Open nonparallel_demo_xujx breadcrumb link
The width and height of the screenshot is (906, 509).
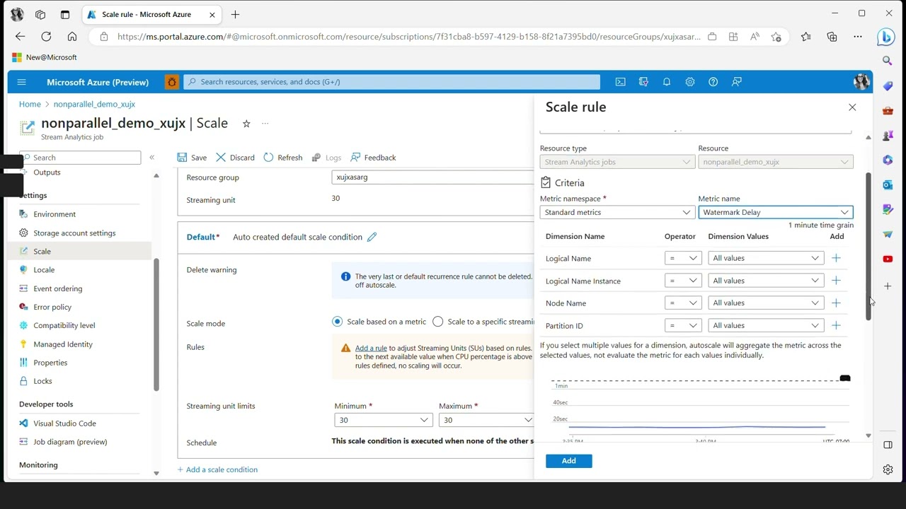pos(94,104)
